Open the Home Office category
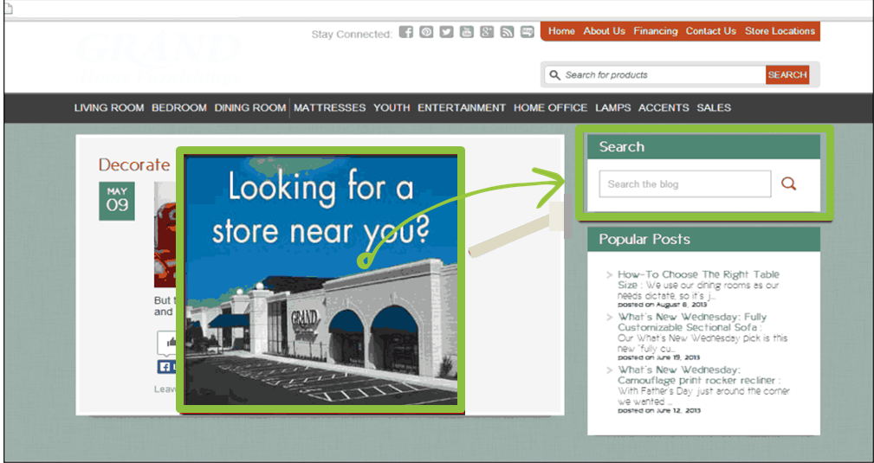Viewport: 874px width, 463px height. pyautogui.click(x=550, y=108)
